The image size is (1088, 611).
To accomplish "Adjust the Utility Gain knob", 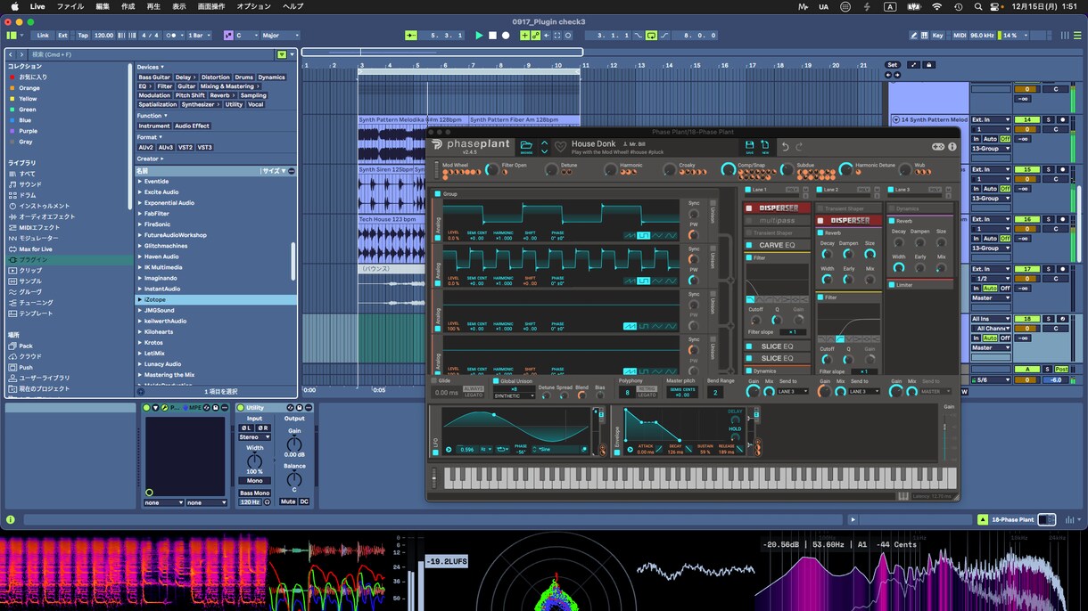I will 294,444.
